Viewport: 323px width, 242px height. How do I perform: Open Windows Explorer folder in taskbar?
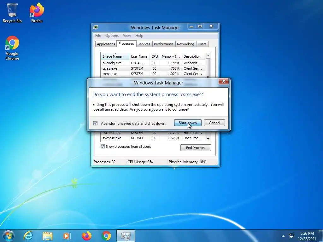pyautogui.click(x=48, y=236)
